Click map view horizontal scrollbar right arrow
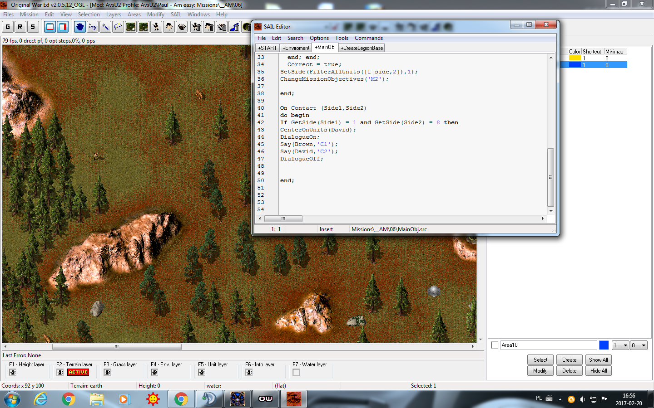 (473, 346)
